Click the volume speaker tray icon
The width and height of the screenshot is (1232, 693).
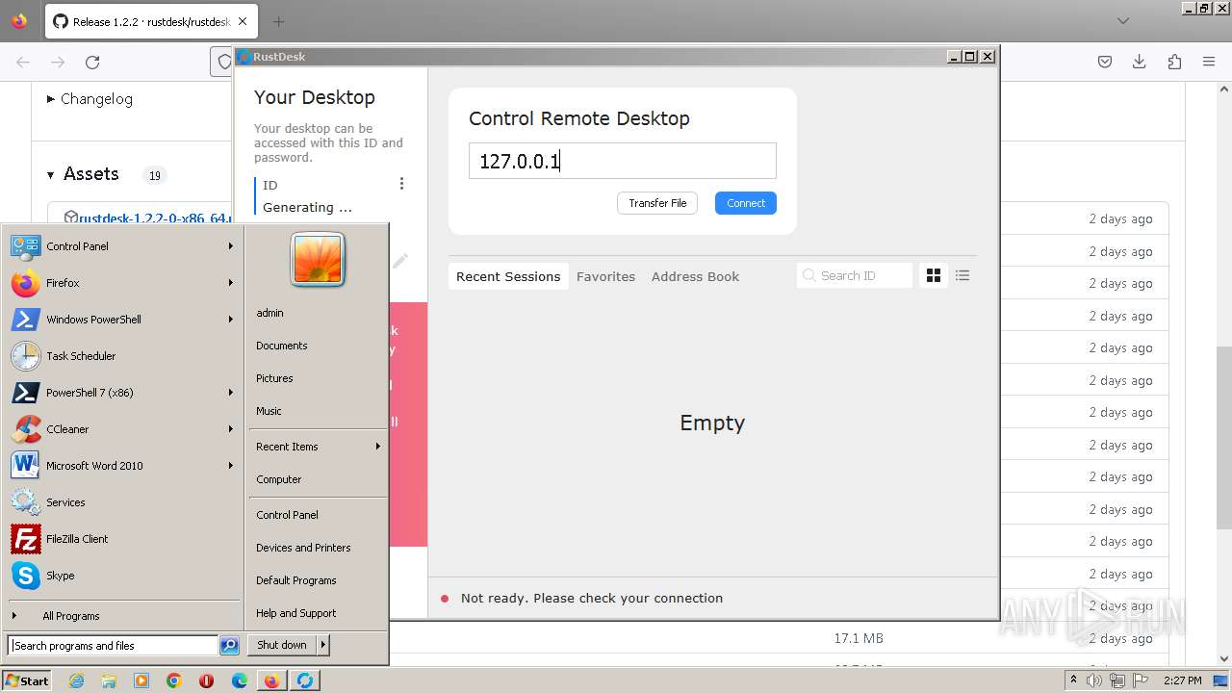tap(1094, 680)
